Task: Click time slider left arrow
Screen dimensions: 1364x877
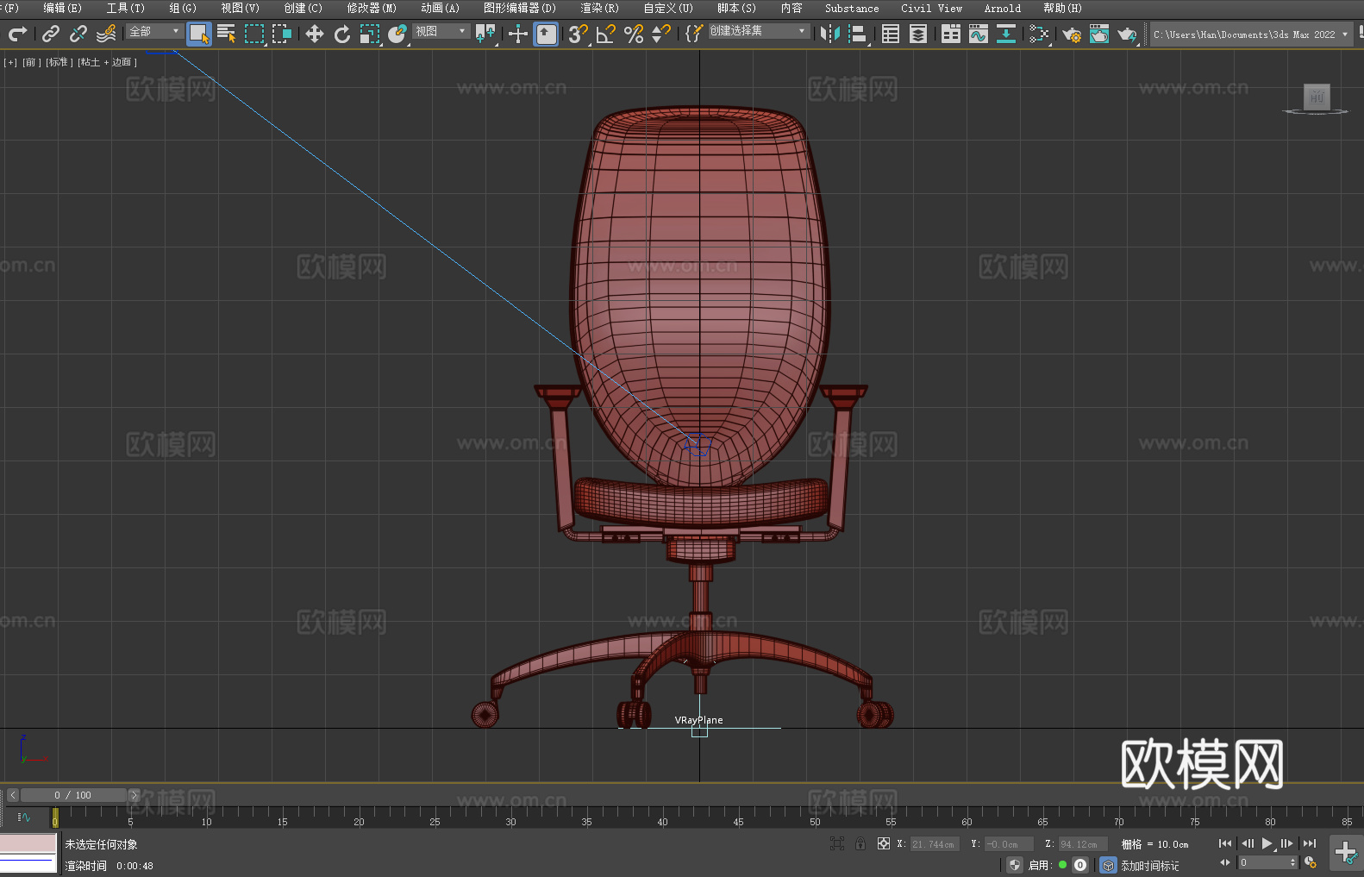Action: click(12, 795)
